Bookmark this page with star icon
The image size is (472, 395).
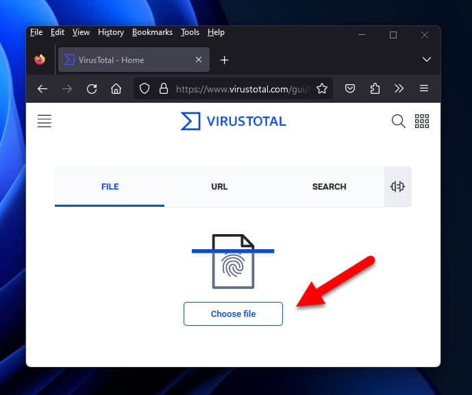coord(322,88)
